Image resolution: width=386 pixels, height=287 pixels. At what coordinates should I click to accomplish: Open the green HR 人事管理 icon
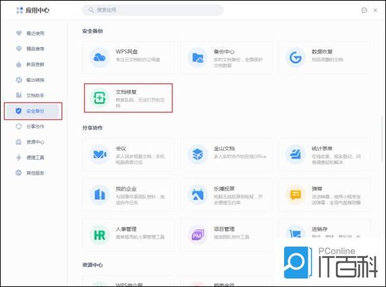pyautogui.click(x=99, y=235)
